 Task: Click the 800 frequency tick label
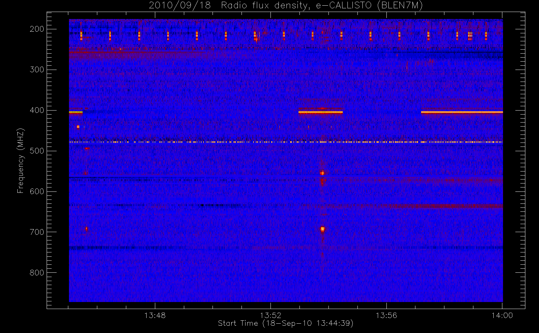tap(37, 273)
